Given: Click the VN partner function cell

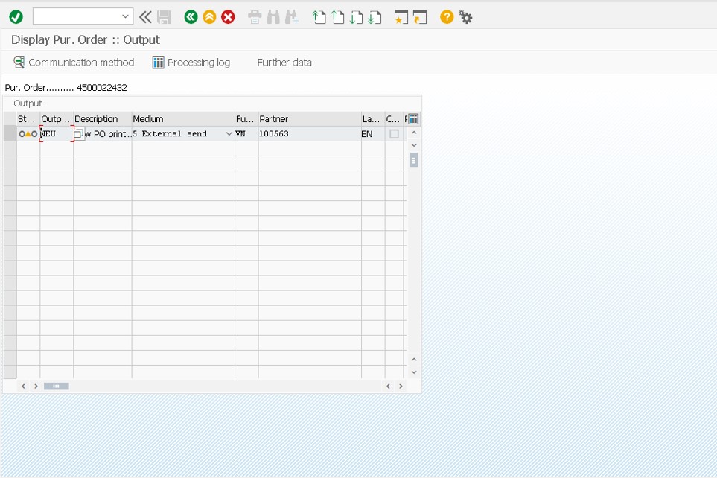Looking at the screenshot, I should tap(246, 133).
